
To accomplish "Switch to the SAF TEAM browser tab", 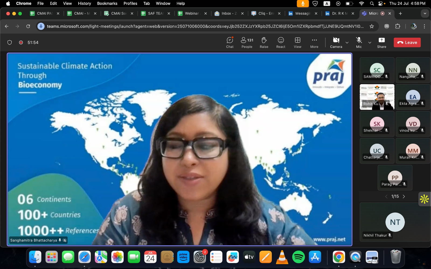I will (x=155, y=13).
